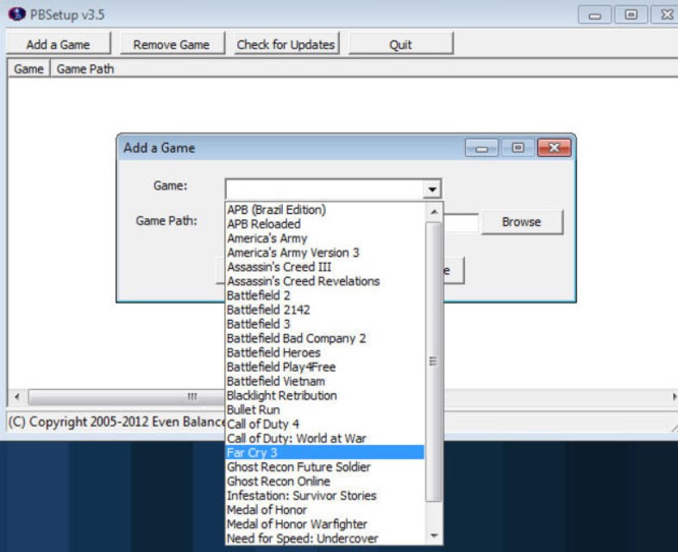The image size is (678, 552).
Task: Click the Remove Game button
Action: [x=172, y=44]
